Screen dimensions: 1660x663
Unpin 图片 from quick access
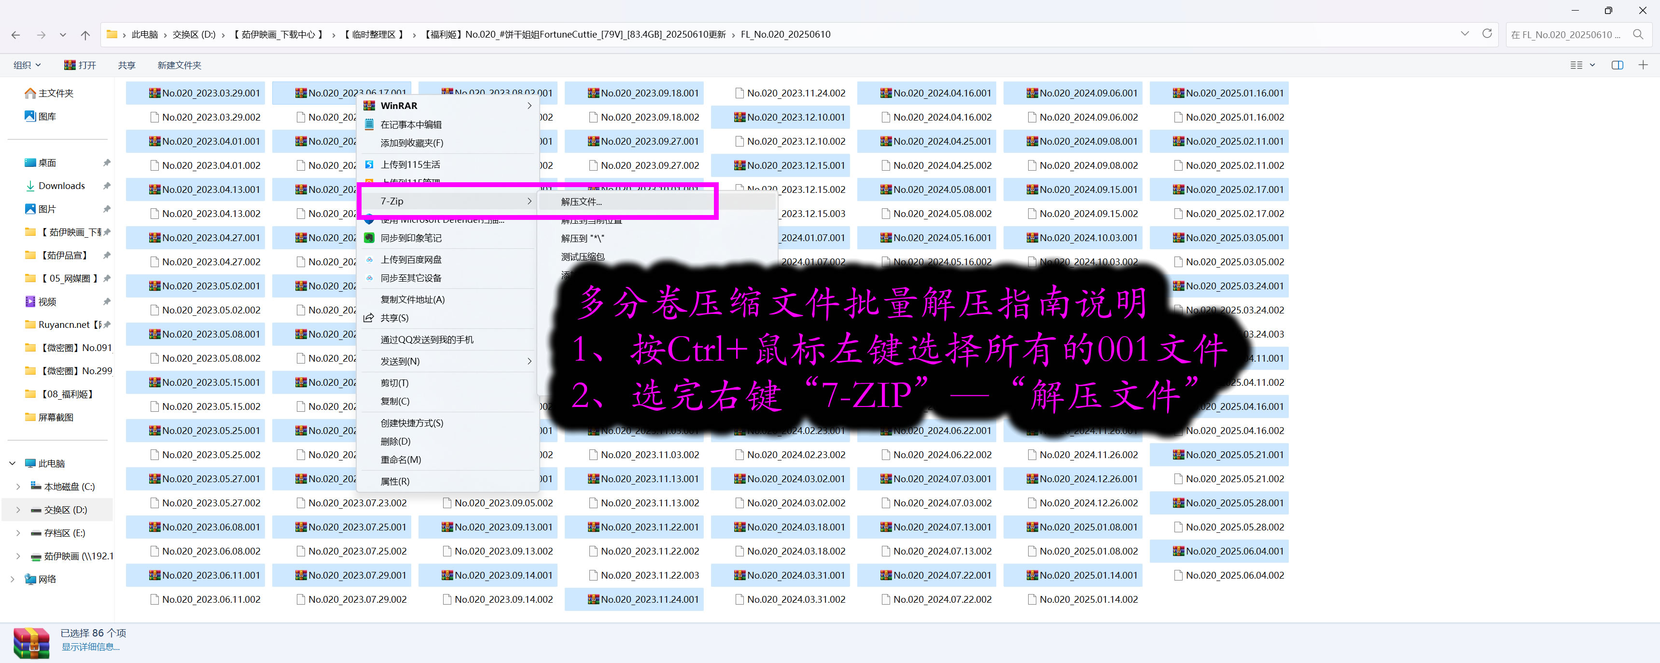click(x=107, y=209)
